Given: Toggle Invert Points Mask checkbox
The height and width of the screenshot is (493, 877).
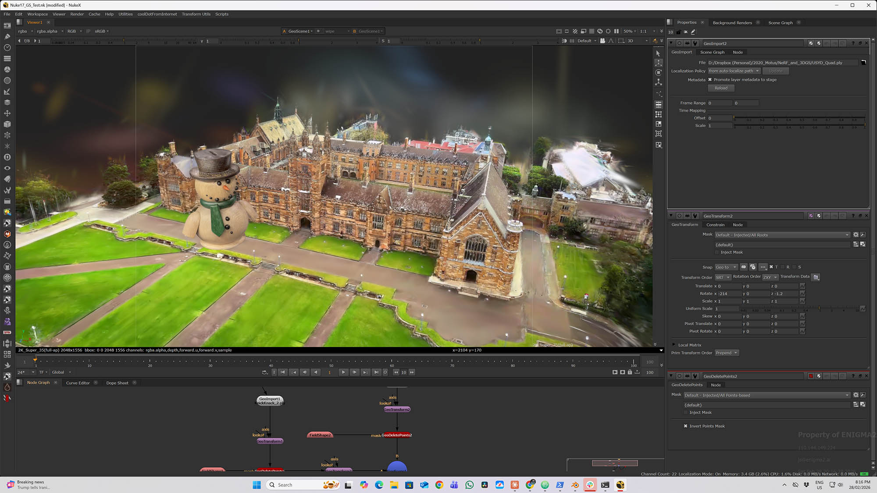Looking at the screenshot, I should [685, 426].
